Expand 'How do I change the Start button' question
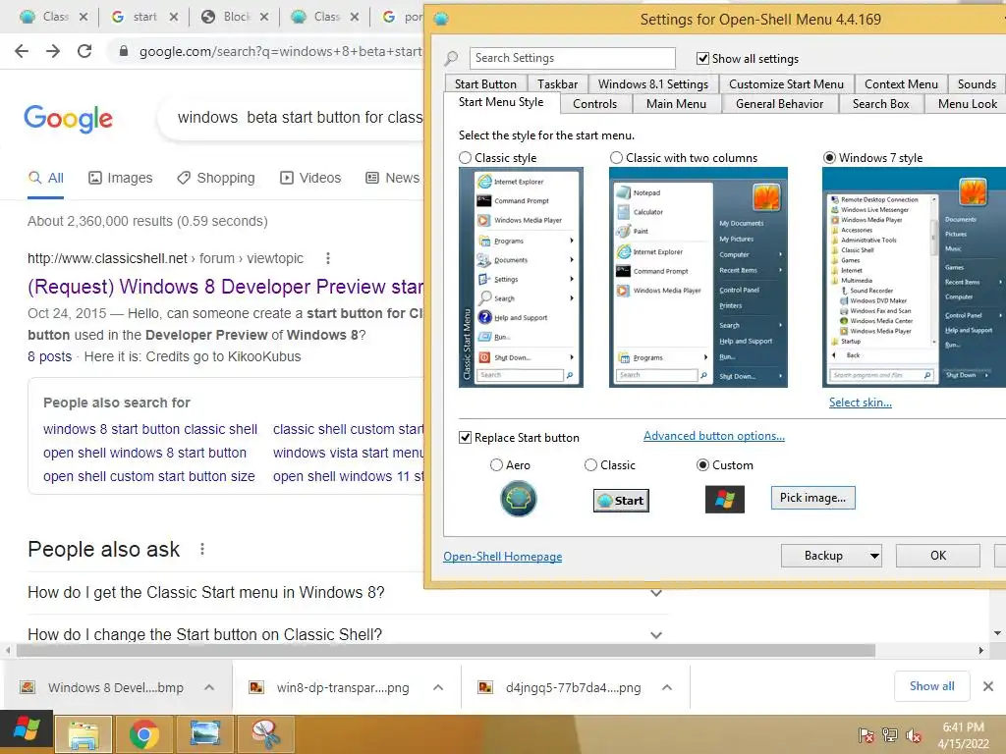This screenshot has height=754, width=1006. coord(655,635)
